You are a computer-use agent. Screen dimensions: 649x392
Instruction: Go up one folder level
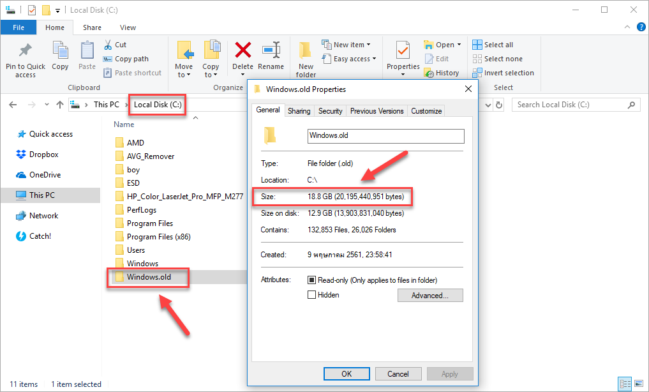[60, 105]
